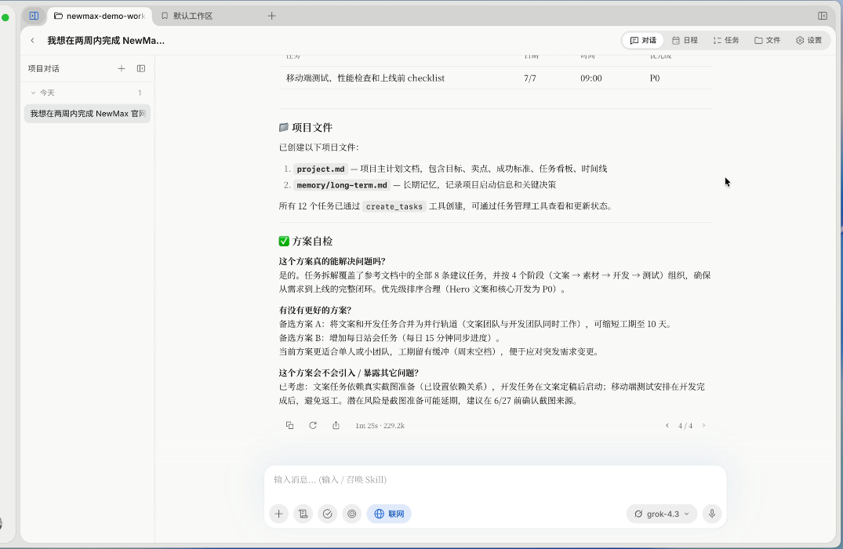Open a new tab with plus icon

(x=271, y=16)
